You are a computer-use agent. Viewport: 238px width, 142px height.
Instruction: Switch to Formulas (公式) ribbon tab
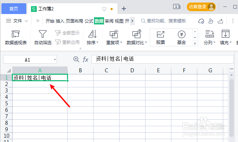[x=89, y=21]
